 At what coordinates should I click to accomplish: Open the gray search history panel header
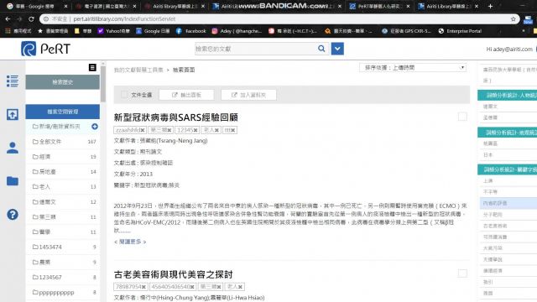pos(62,82)
